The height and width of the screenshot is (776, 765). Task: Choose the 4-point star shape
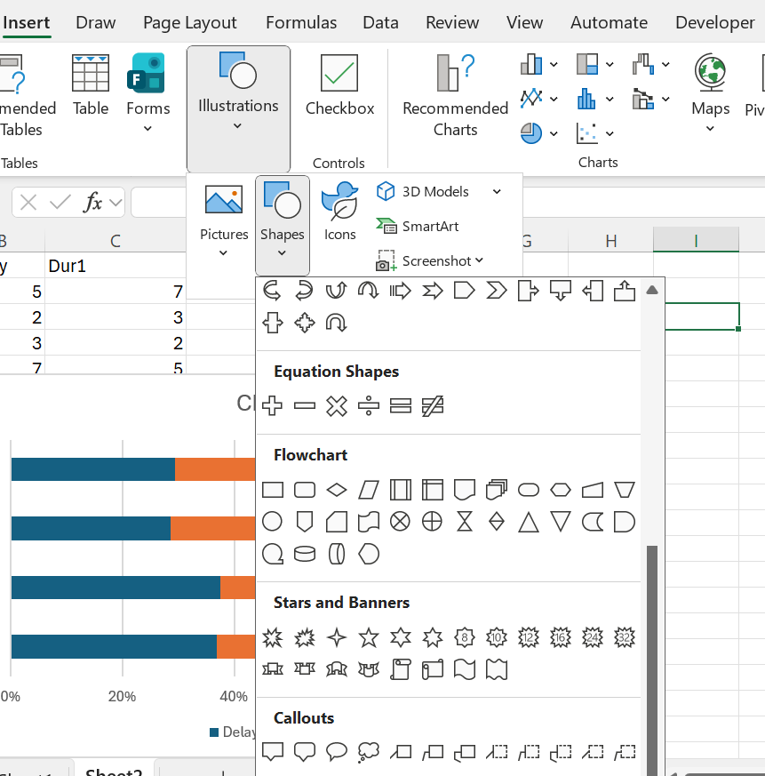click(x=337, y=637)
